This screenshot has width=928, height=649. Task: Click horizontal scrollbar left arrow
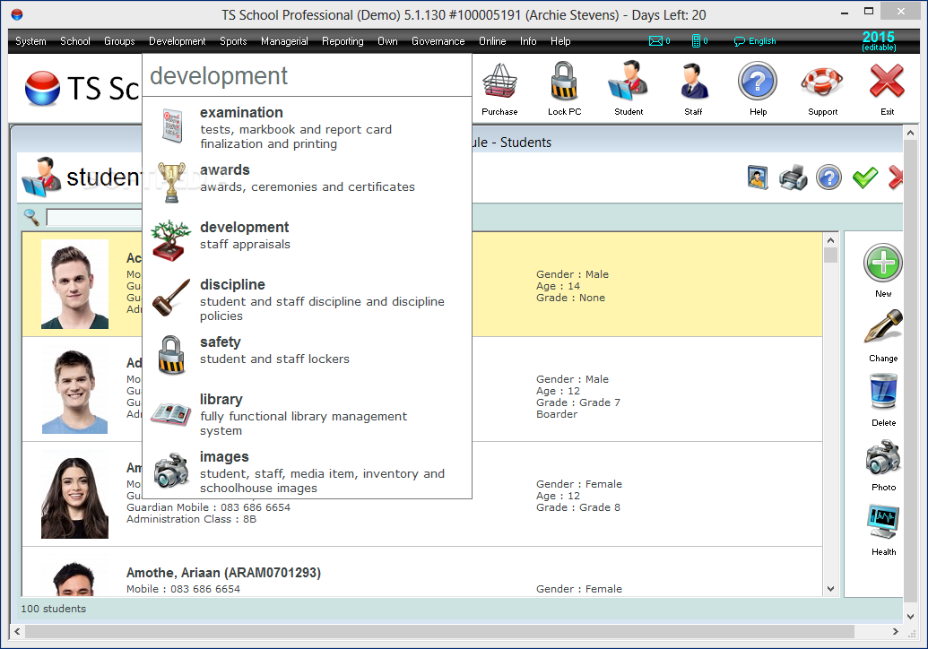pos(17,631)
